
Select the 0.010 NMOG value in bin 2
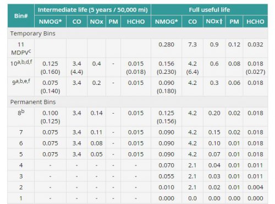(x=167, y=187)
